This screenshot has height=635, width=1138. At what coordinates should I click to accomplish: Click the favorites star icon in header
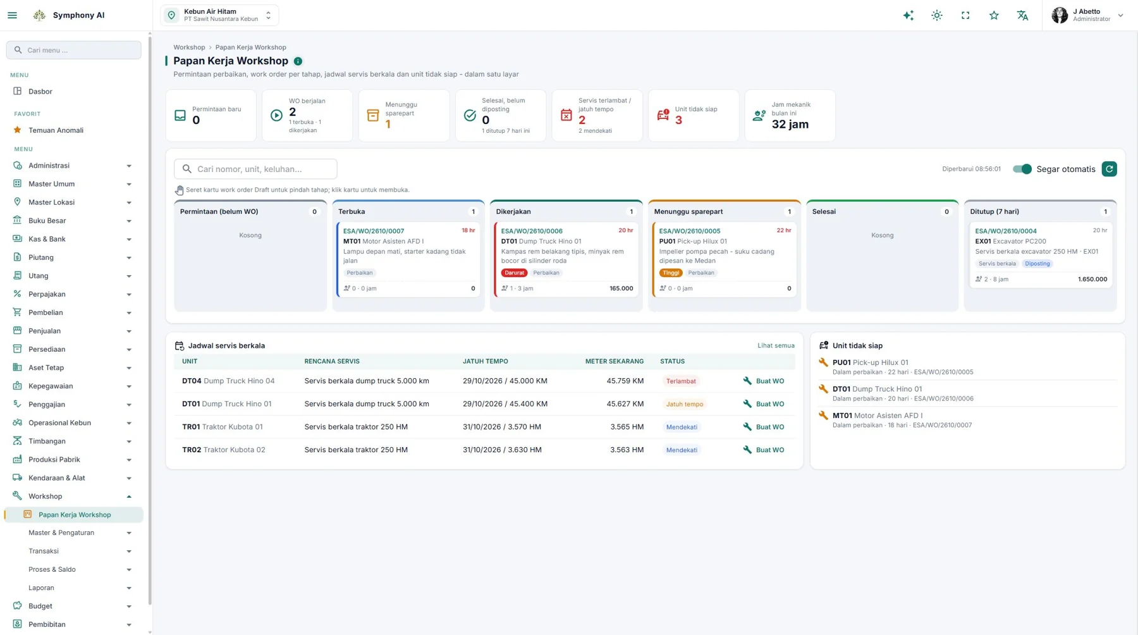pos(994,15)
